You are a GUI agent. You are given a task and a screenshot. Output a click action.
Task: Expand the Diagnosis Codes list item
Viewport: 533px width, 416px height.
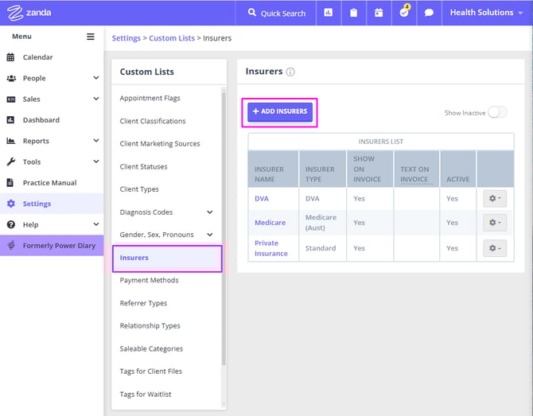(210, 212)
